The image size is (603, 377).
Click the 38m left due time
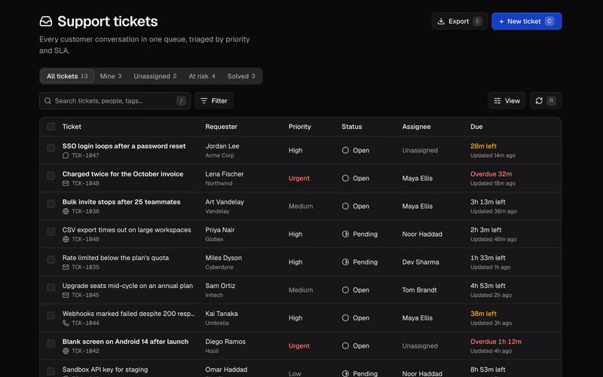[483, 314]
